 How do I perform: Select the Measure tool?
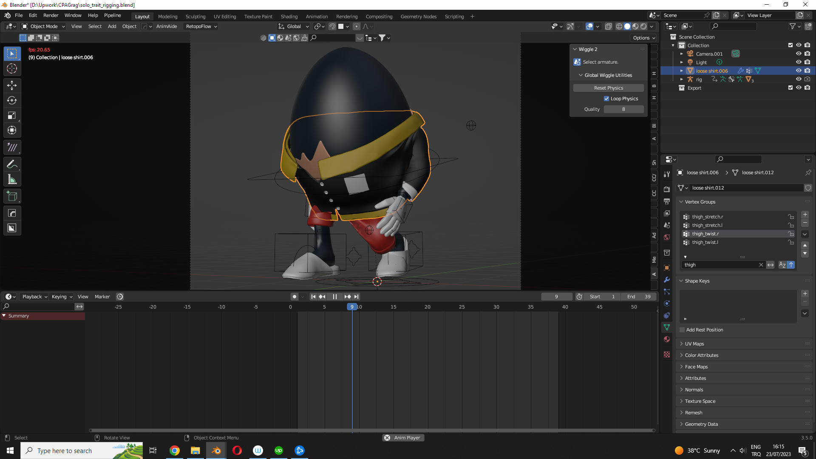12,179
